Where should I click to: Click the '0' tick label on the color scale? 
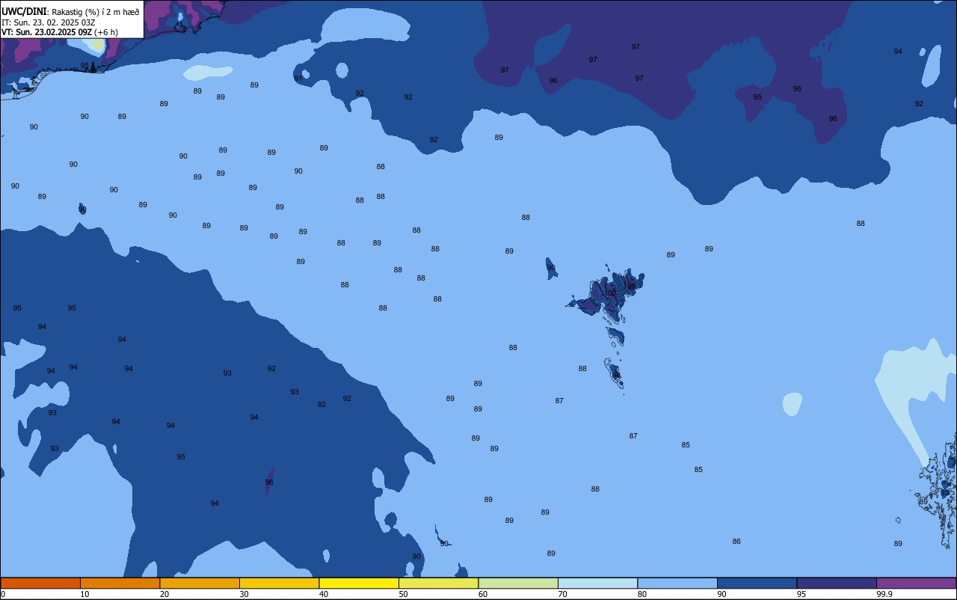[3, 594]
